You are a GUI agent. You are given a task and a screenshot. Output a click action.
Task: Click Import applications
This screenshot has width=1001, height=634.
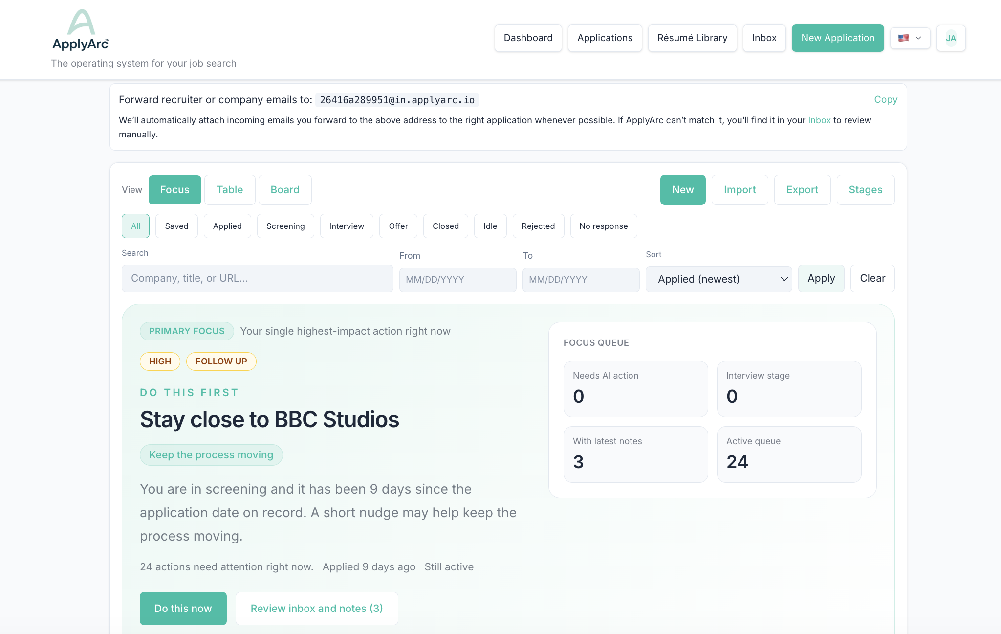740,190
